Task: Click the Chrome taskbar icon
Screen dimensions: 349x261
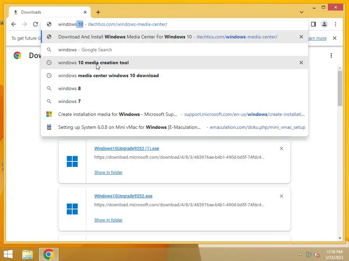Action: [x=48, y=254]
